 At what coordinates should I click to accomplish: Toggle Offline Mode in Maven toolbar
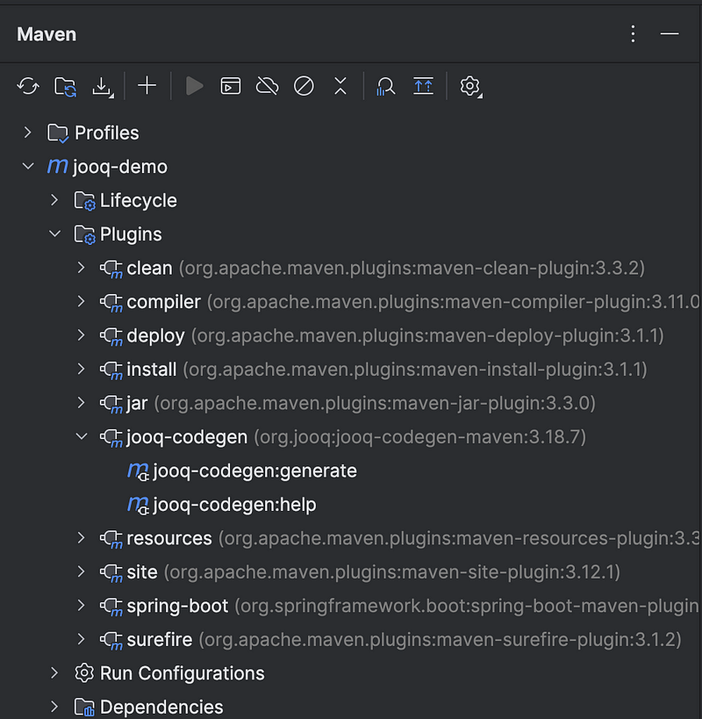[x=267, y=86]
